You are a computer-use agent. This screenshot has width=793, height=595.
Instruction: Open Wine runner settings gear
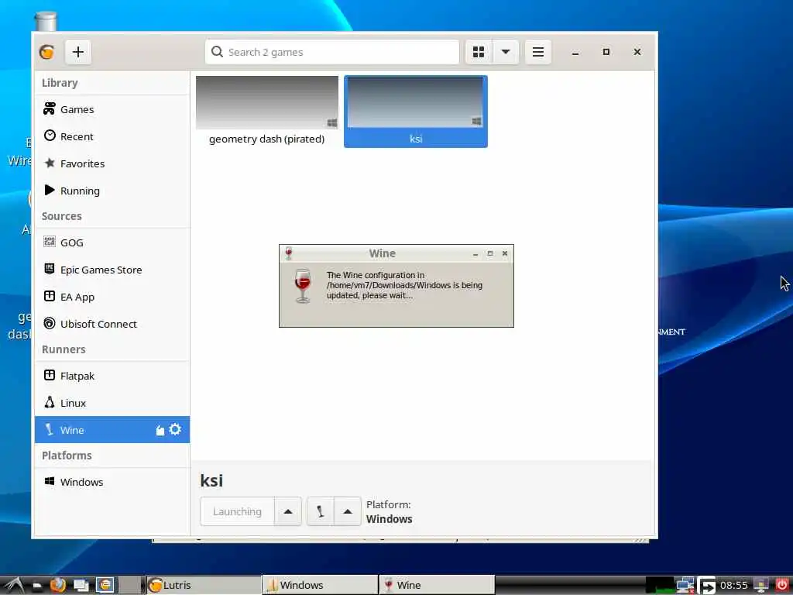click(x=175, y=429)
